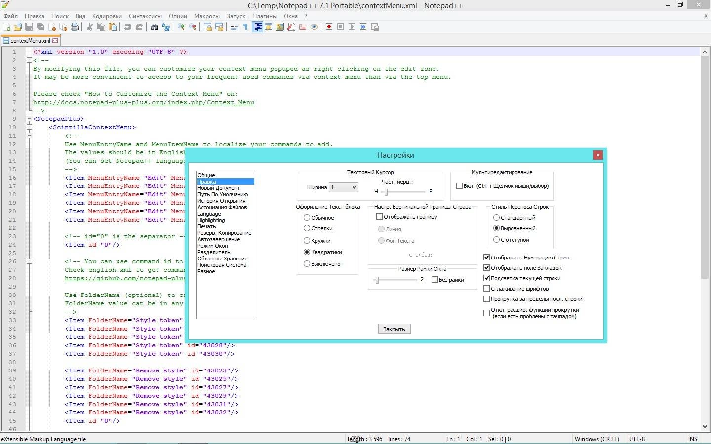Image resolution: width=711 pixels, height=444 pixels.
Task: Uncheck Отображать Нумерацию Строк
Action: tap(486, 258)
